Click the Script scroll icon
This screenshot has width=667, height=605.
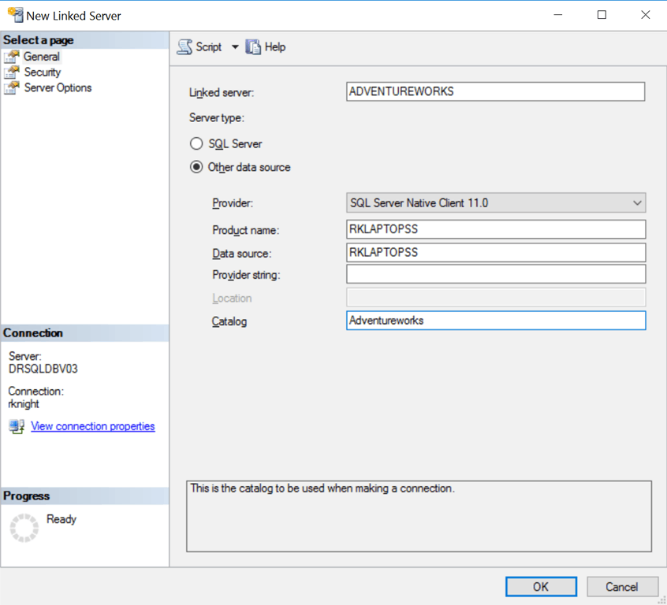point(184,46)
